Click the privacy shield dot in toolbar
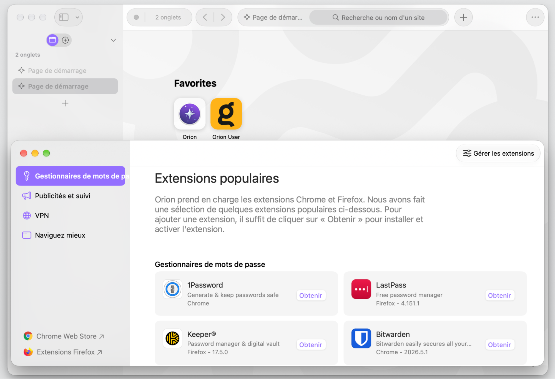555x379 pixels. click(x=136, y=17)
